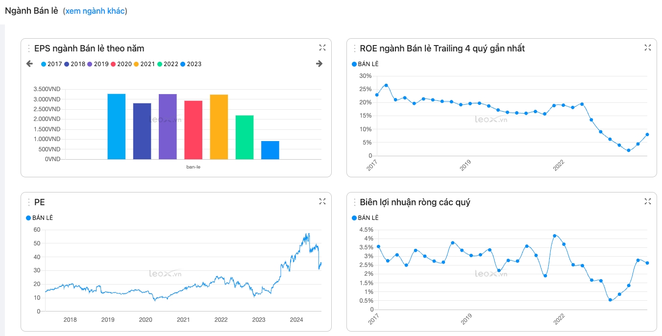Toggle the 2019 legend entry
662x336 pixels.
[x=98, y=64]
